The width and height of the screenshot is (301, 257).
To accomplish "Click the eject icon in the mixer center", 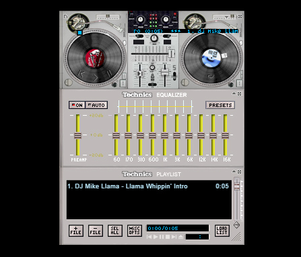I will pyautogui.click(x=152, y=77).
